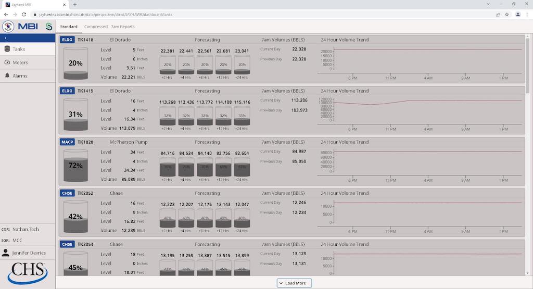Viewport: 533px width, 289px height.
Task: Select the Jayhawk MBI browser tab
Action: (36, 5)
